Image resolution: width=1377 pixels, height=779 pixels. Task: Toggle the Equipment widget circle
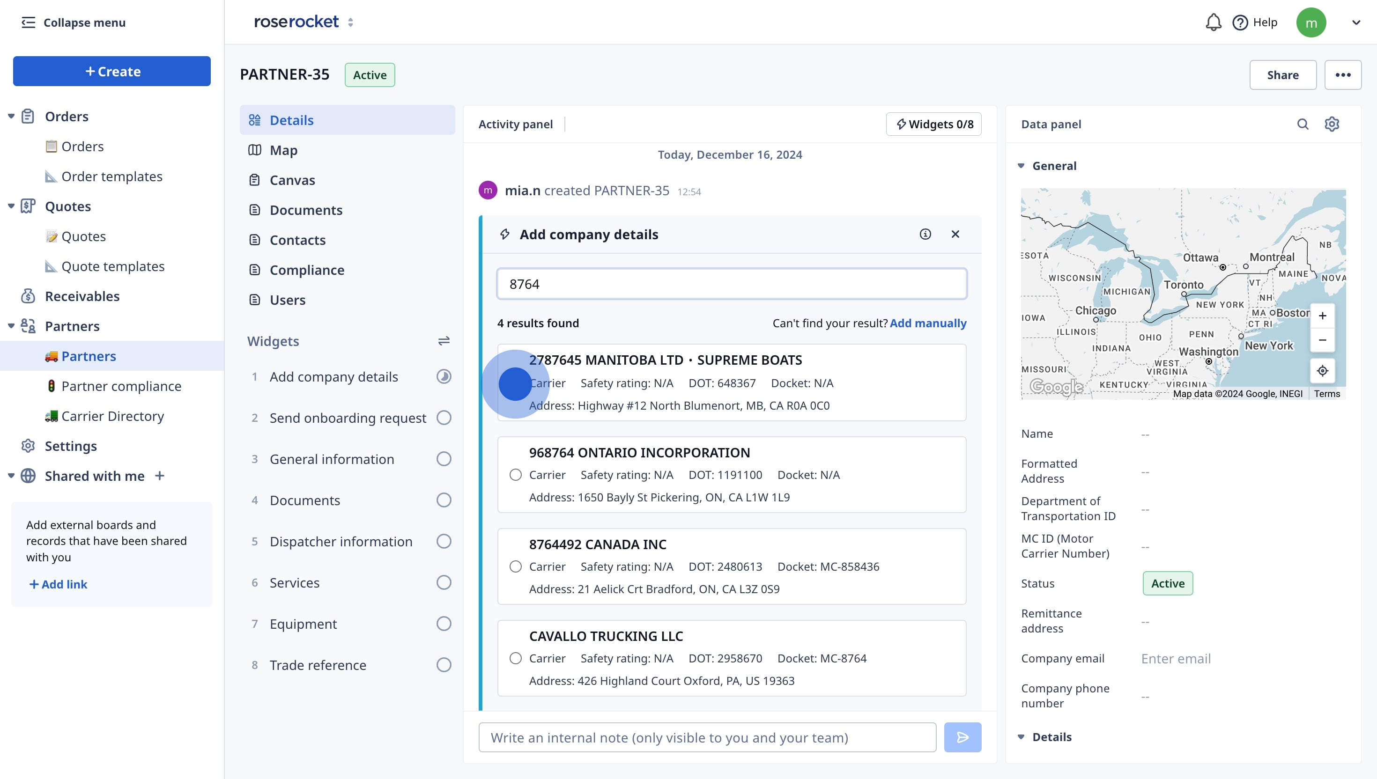click(444, 623)
